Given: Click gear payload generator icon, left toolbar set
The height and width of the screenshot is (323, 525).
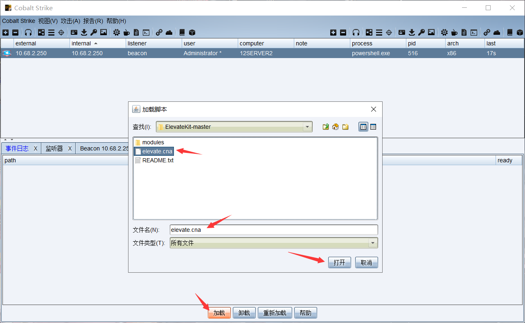Looking at the screenshot, I should coord(117,32).
